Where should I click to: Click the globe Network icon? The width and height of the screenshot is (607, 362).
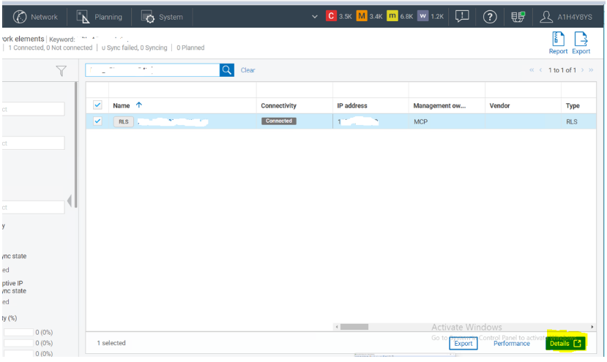click(x=20, y=17)
